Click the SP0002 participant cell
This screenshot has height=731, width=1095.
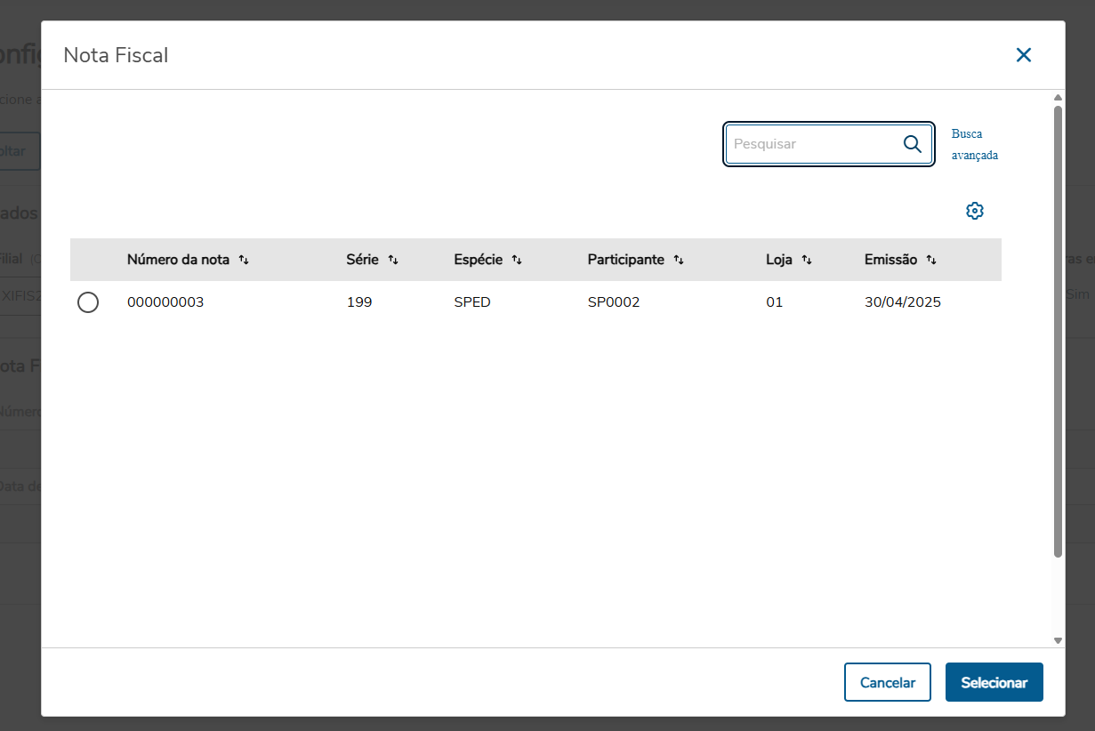click(614, 302)
